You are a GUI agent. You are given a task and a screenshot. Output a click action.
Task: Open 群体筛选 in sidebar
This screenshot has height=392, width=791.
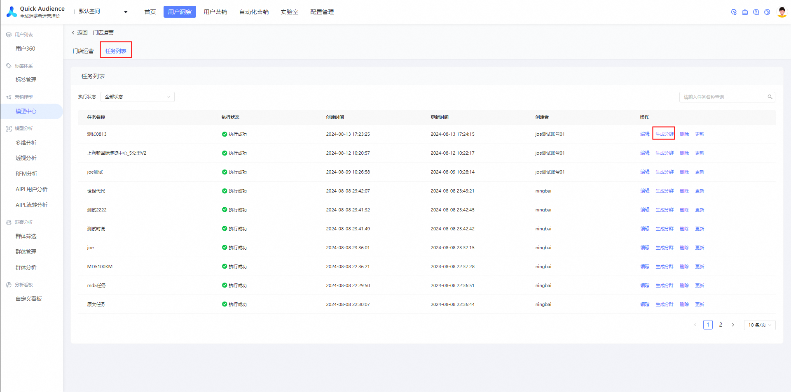coord(26,236)
